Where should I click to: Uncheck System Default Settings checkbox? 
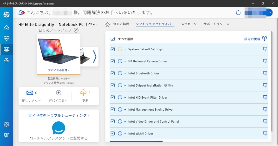coord(112,49)
